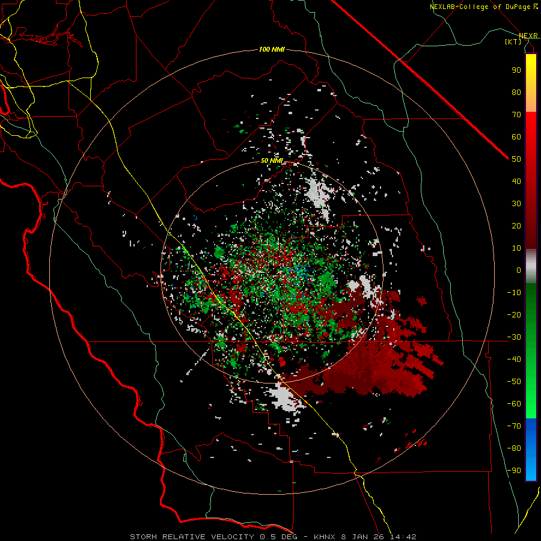541x541 pixels.
Task: Sample the bright red segment of the color bar
Action: point(531,124)
